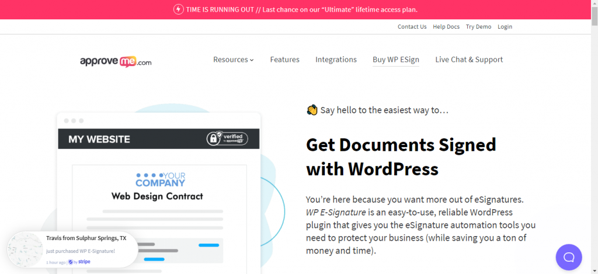
Task: Click the Login link
Action: 505,27
